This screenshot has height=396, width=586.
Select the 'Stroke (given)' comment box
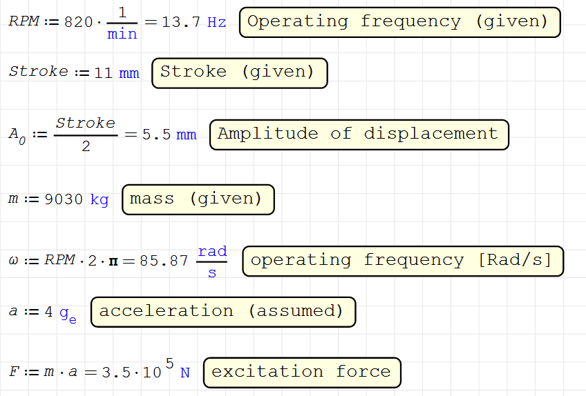coord(239,72)
